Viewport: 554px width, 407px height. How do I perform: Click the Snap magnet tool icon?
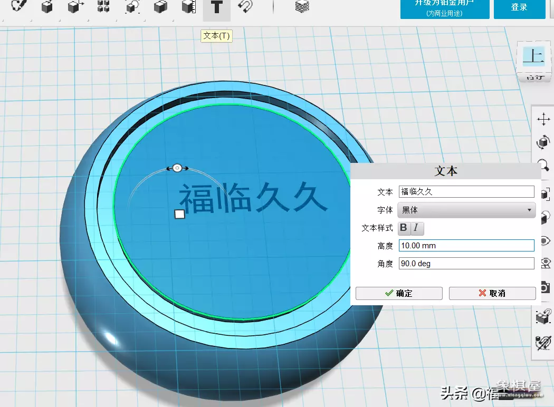(x=245, y=7)
